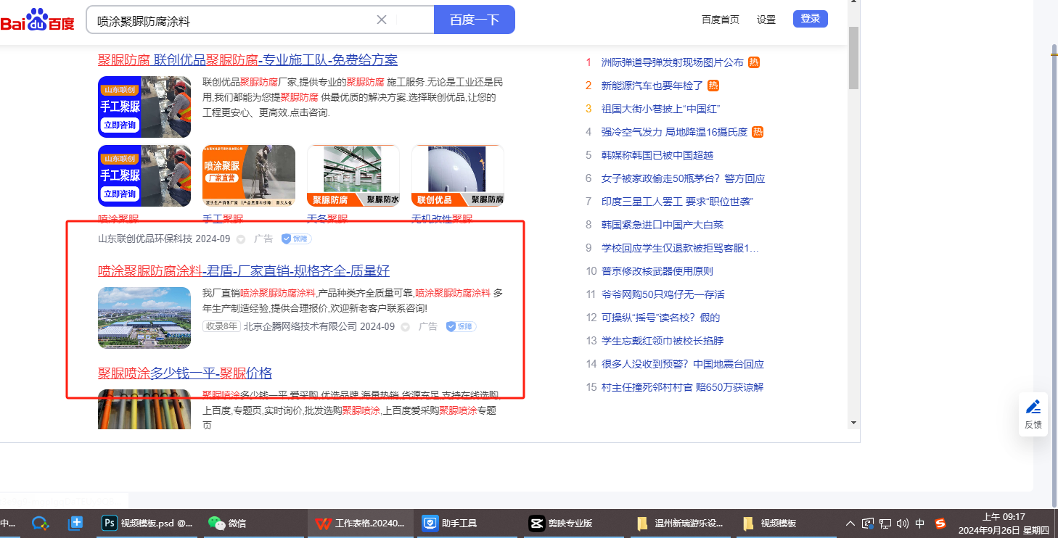Click the network tray icon

885,523
